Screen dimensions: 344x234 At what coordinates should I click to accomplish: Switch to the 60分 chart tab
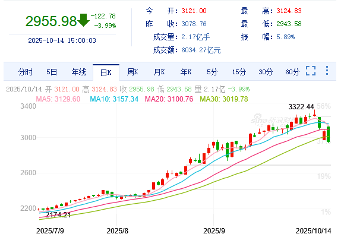tap(292, 72)
